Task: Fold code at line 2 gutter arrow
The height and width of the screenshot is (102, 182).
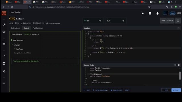Action: click(87, 34)
